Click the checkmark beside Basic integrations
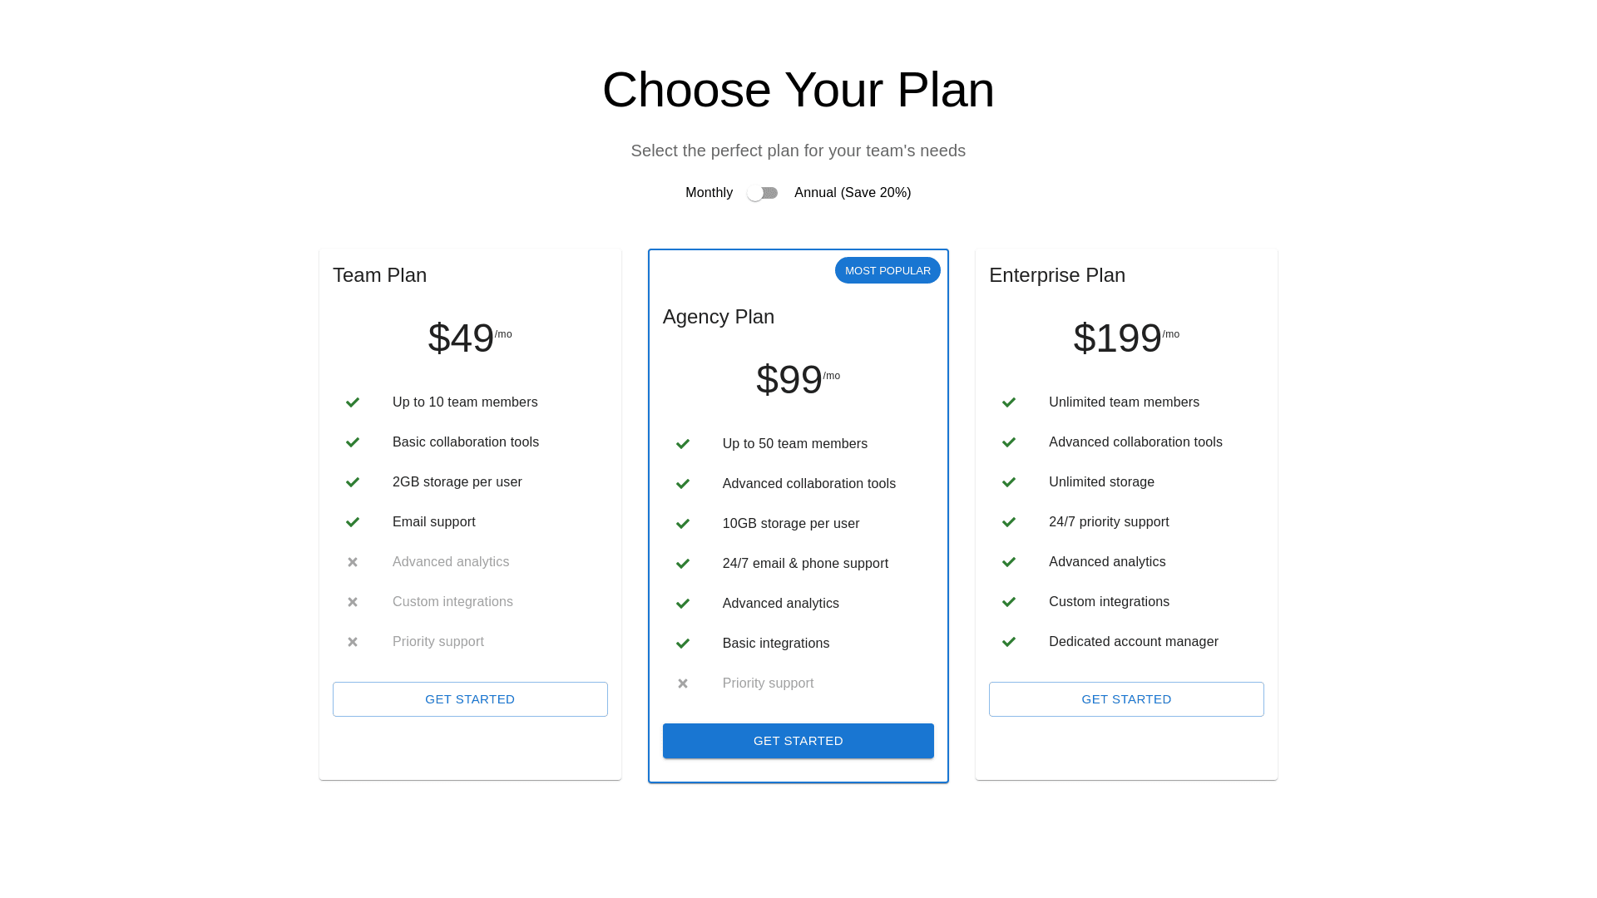The width and height of the screenshot is (1597, 898). tap(683, 644)
